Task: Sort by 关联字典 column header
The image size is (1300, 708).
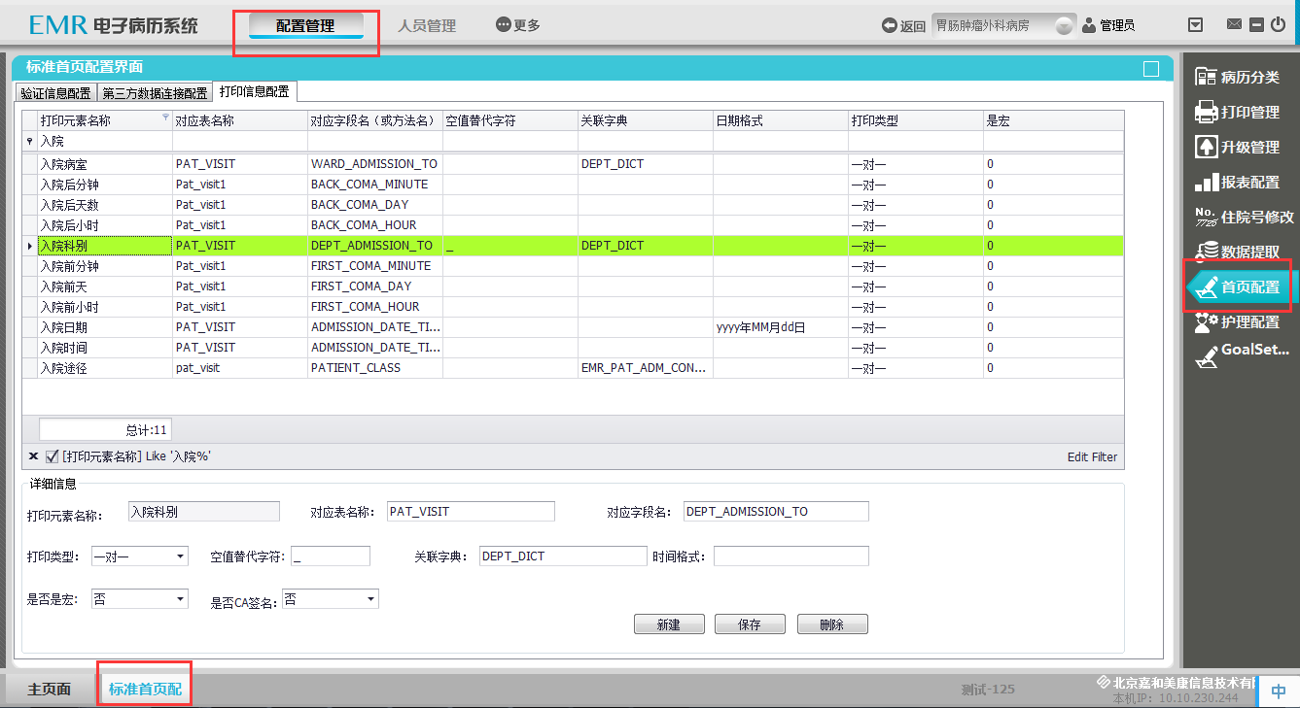Action: [x=646, y=120]
